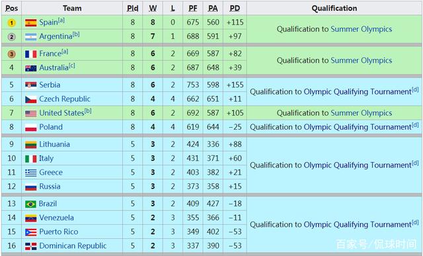Click the gold first-place medal icon
The width and height of the screenshot is (423, 256).
point(11,22)
